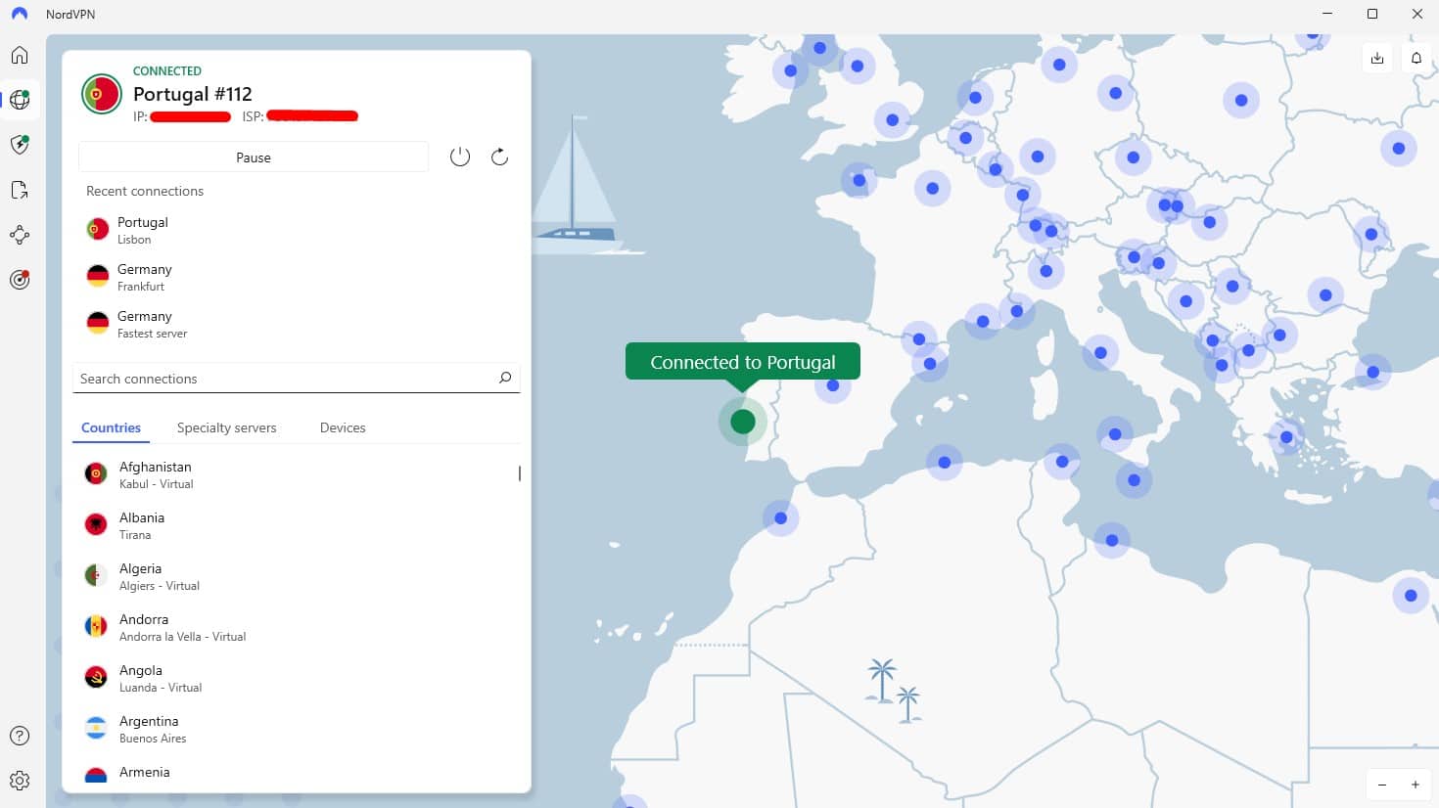Image resolution: width=1439 pixels, height=808 pixels.
Task: Zoom in the map with plus
Action: 1416,785
